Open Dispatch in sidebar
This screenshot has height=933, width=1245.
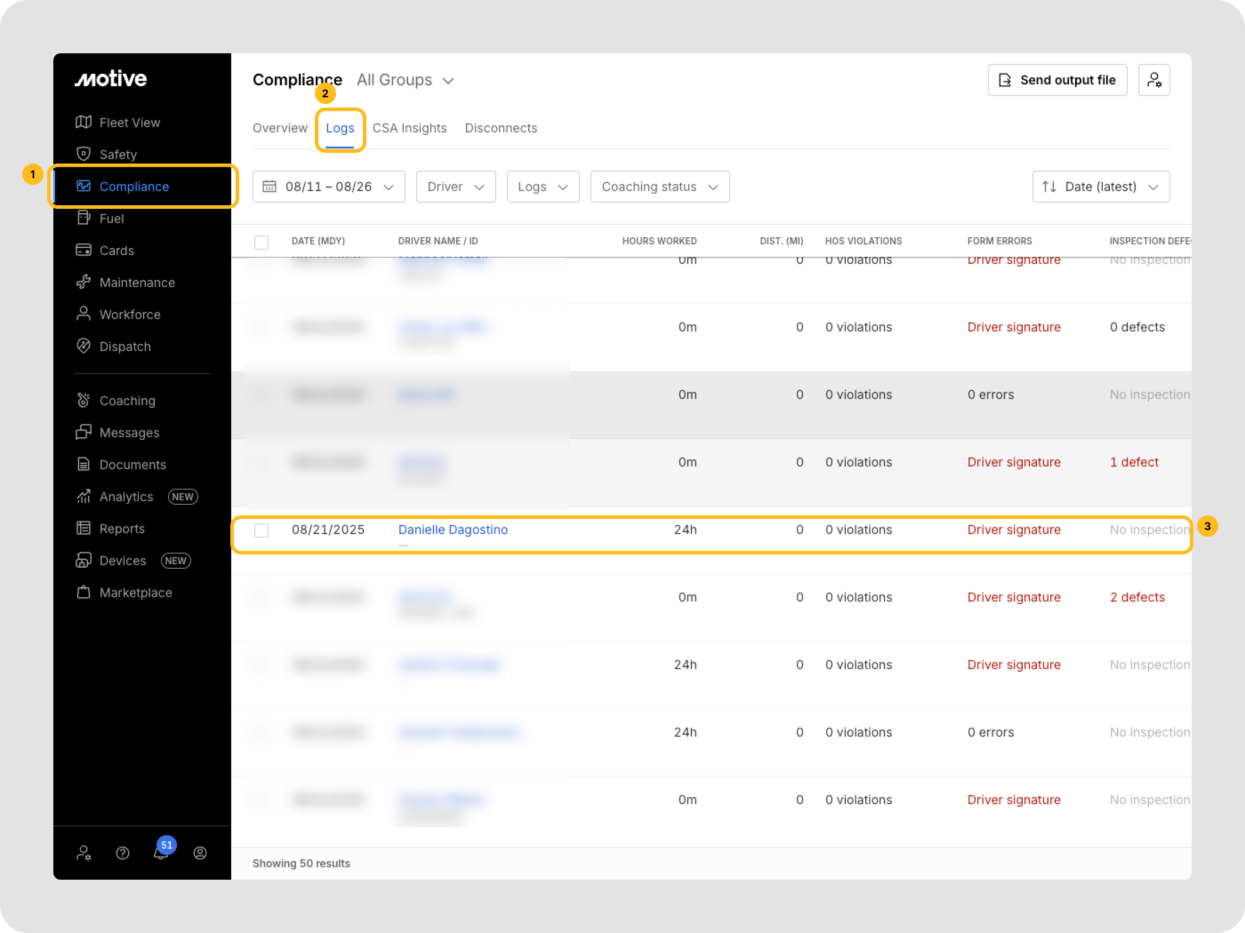tap(125, 347)
